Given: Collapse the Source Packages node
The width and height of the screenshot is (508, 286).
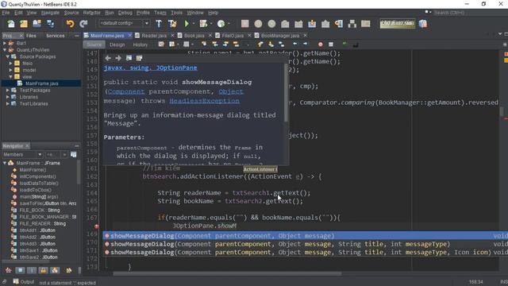Looking at the screenshot, I should click(8, 56).
